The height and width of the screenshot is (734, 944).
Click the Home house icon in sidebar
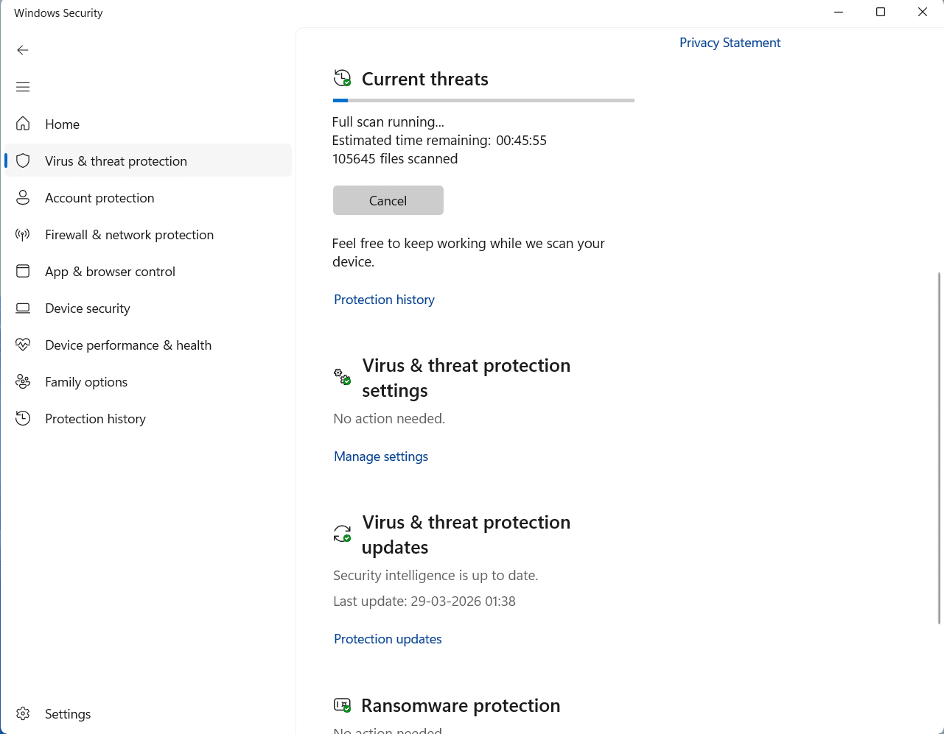pyautogui.click(x=23, y=124)
